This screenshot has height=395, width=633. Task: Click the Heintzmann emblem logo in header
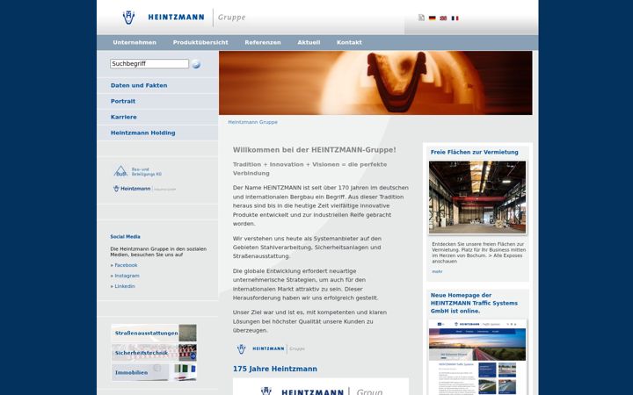point(128,18)
